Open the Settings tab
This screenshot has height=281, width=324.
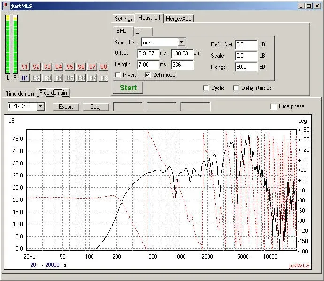tap(123, 19)
